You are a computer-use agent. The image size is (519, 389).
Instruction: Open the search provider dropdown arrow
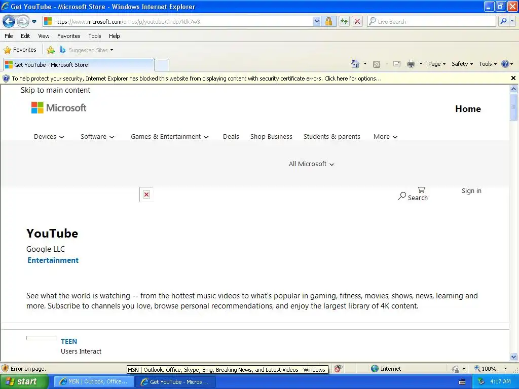(x=512, y=21)
